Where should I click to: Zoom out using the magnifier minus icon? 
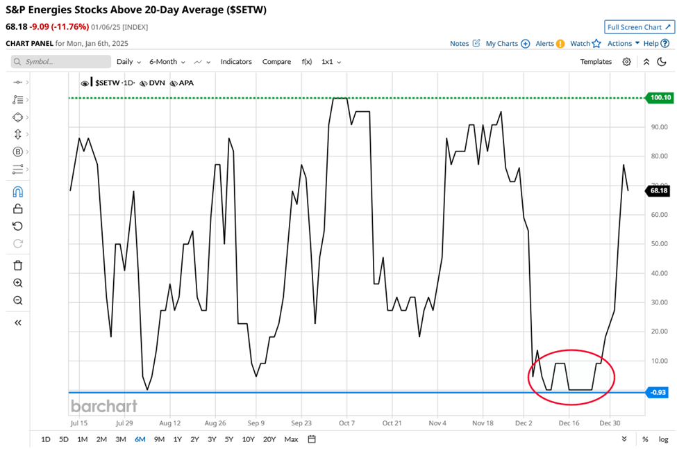[x=18, y=300]
